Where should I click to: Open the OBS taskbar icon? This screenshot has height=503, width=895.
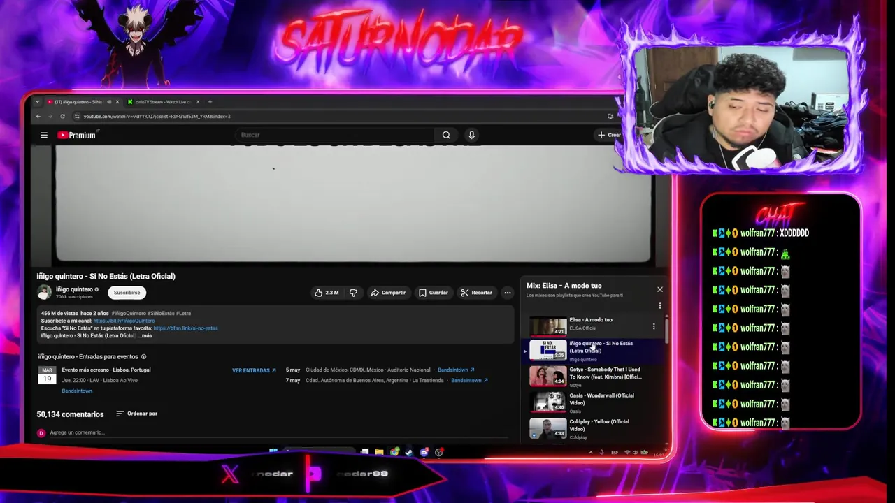coord(439,452)
